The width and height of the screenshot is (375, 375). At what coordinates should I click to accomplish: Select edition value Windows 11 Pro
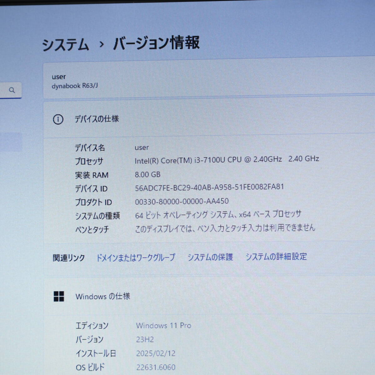tap(164, 325)
